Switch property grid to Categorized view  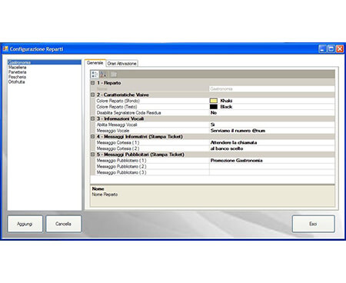pos(95,75)
